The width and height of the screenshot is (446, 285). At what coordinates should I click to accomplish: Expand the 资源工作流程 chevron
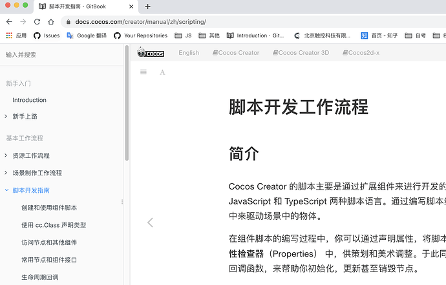pos(6,155)
